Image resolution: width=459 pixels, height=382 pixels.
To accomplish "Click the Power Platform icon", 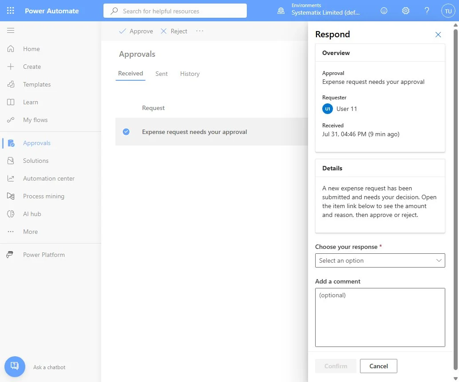I will (x=10, y=255).
